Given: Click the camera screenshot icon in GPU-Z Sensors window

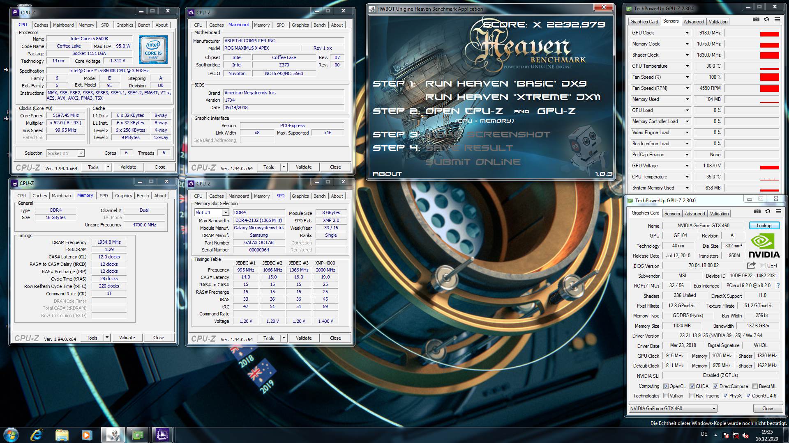Looking at the screenshot, I should pyautogui.click(x=756, y=20).
